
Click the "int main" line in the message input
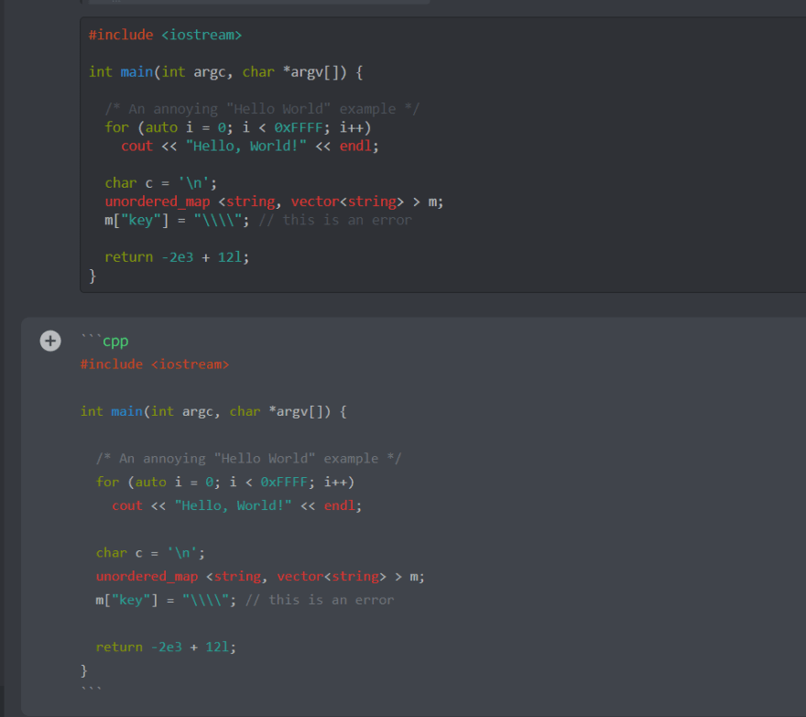(213, 412)
